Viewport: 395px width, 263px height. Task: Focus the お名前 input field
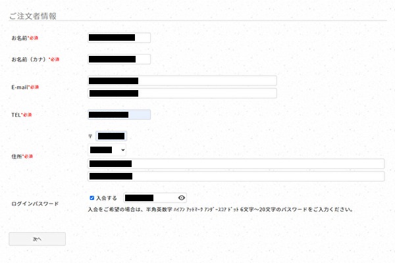(119, 37)
